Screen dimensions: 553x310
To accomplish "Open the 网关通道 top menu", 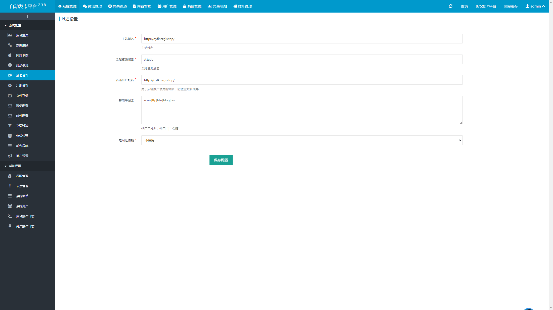I will click(x=117, y=6).
